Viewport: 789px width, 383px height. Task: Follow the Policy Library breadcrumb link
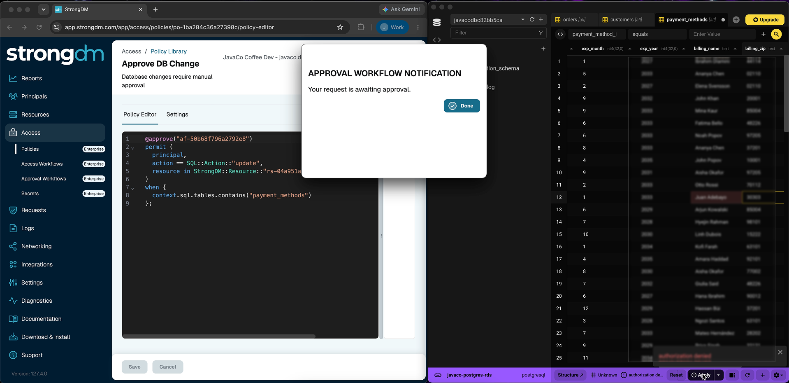click(169, 51)
